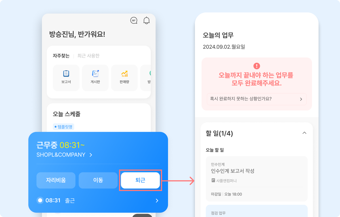Expand SHOPL&COMPANY workplace chevron
Viewport: 340px width, 217px height.
[x=91, y=155]
